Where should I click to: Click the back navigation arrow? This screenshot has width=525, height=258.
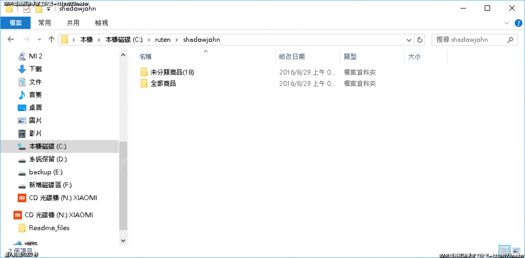point(11,39)
